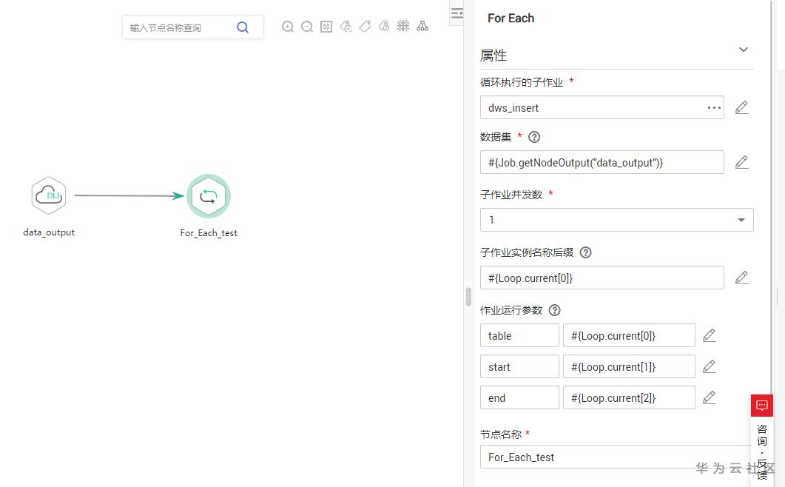
Task: Click the add tag icon in toolbar
Action: 346,26
